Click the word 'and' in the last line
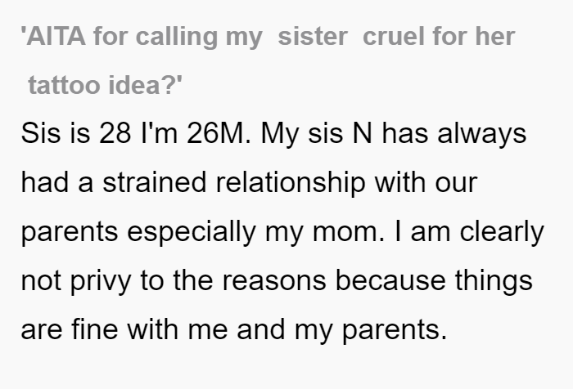This screenshot has height=389, width=573. (260, 329)
